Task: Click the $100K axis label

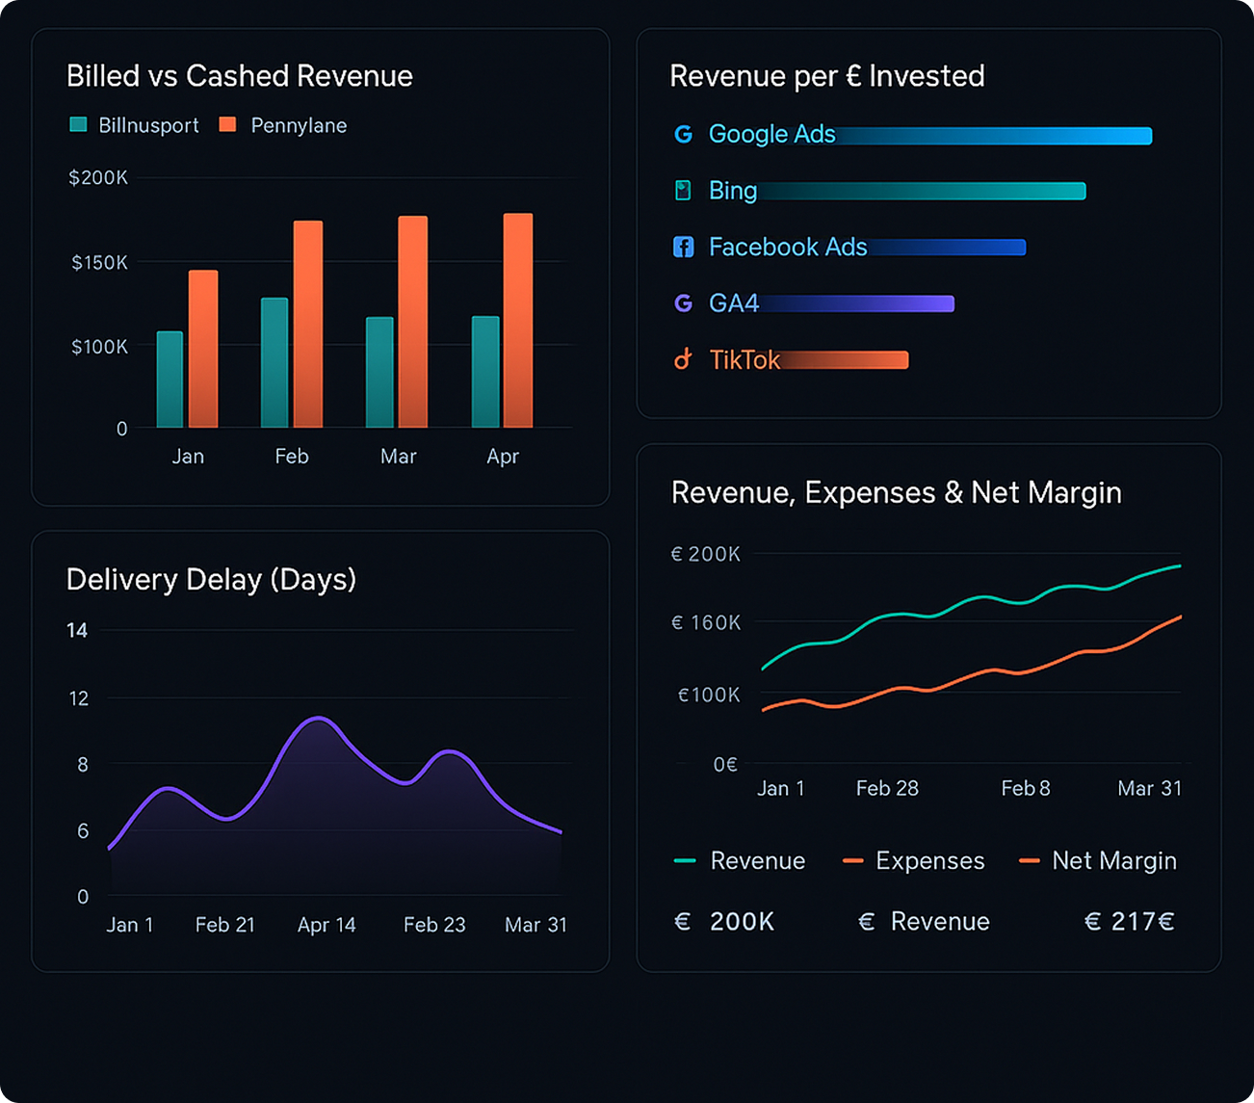Action: click(99, 347)
